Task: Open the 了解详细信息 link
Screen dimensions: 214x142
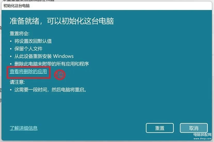Action: (x=24, y=128)
